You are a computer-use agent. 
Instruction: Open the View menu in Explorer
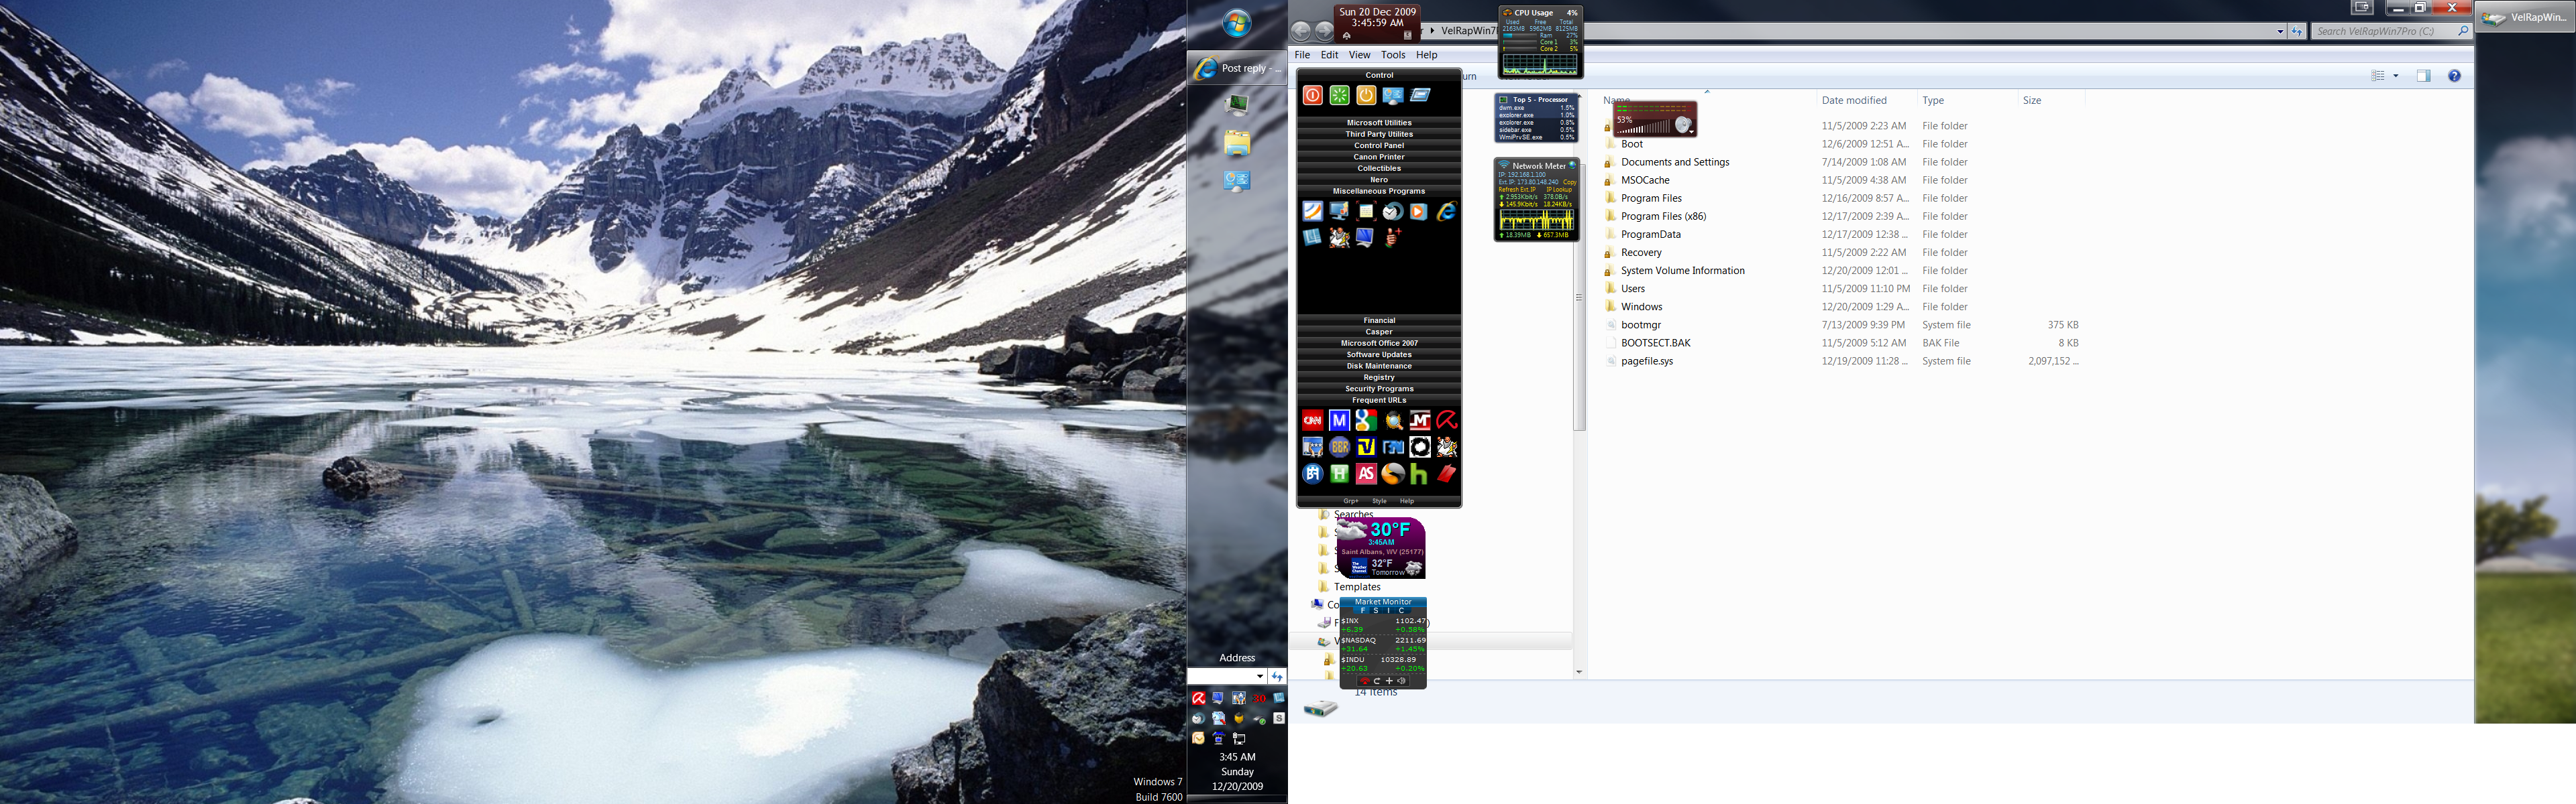click(x=1359, y=55)
